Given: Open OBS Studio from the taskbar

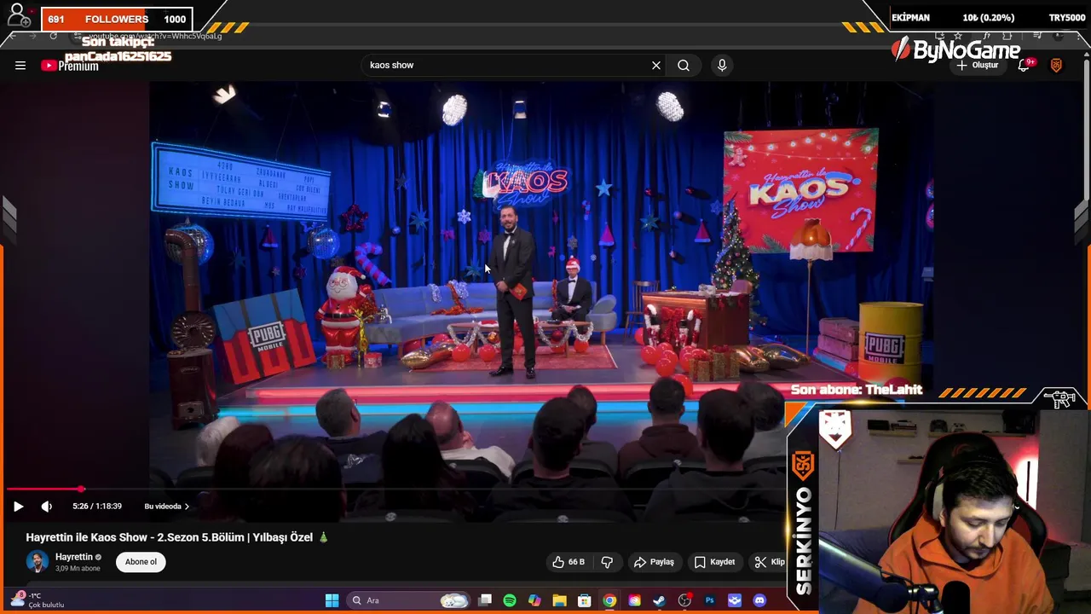Looking at the screenshot, I should coord(684,600).
